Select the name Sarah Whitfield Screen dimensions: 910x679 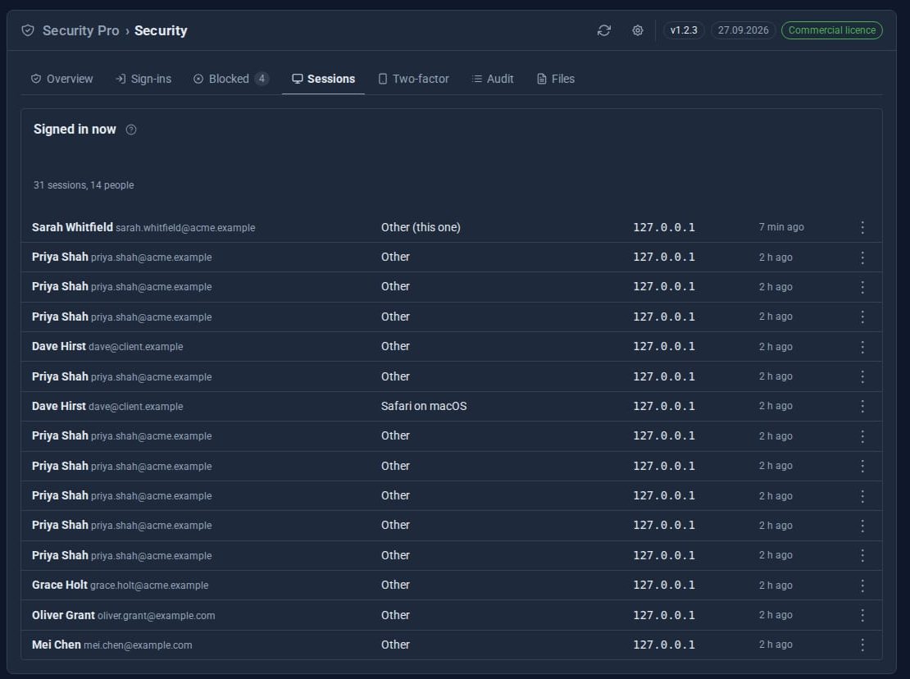click(x=72, y=227)
